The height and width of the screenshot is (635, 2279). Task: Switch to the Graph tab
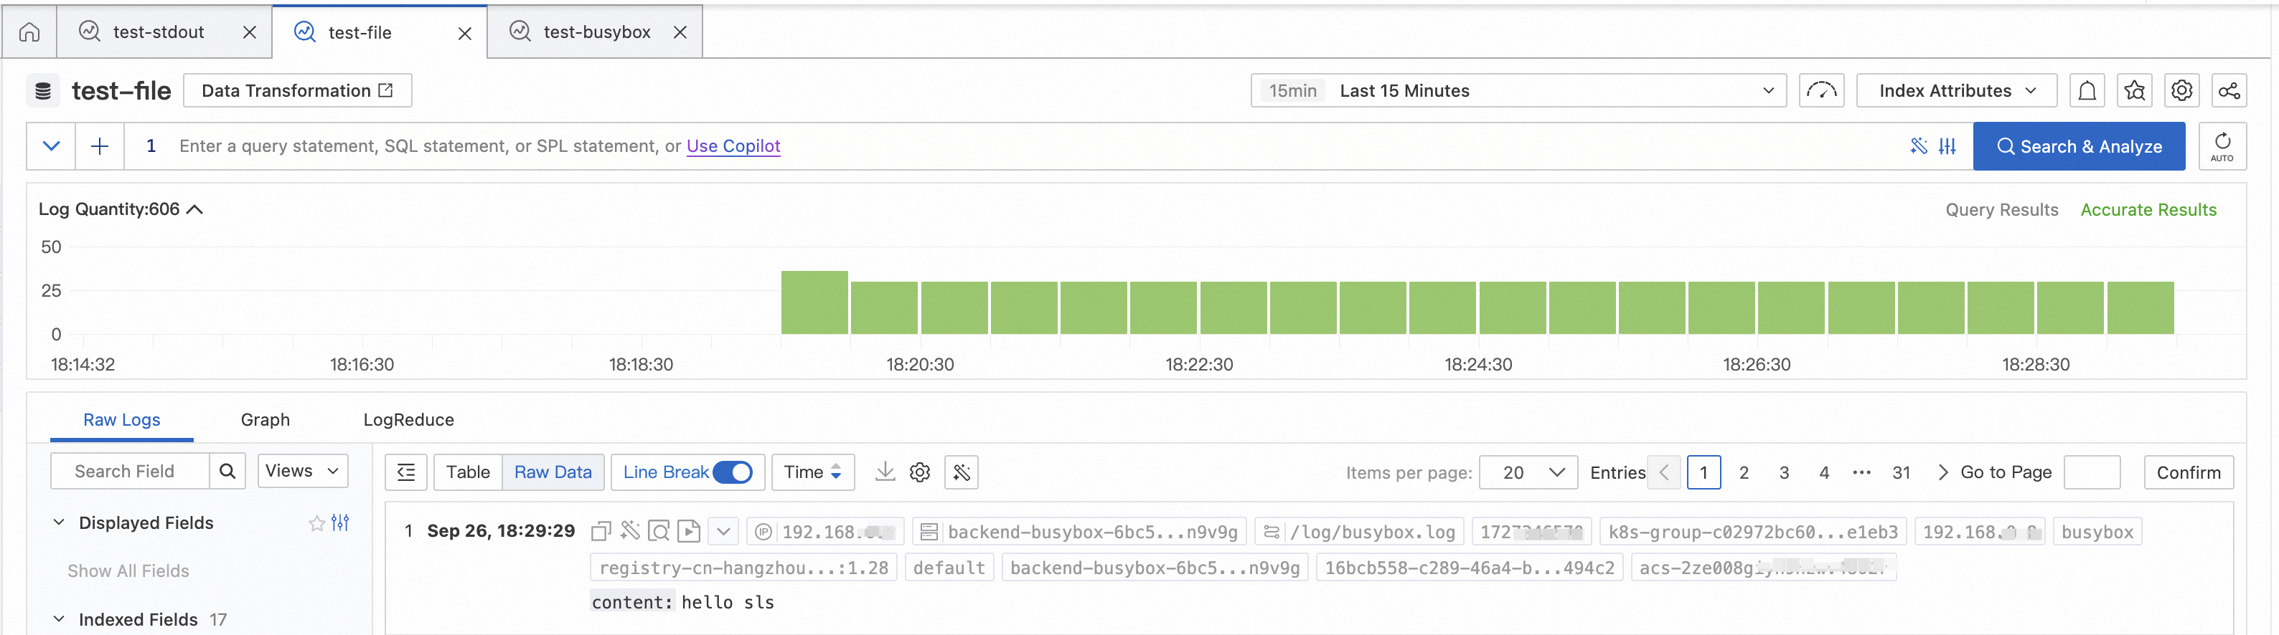coord(266,421)
